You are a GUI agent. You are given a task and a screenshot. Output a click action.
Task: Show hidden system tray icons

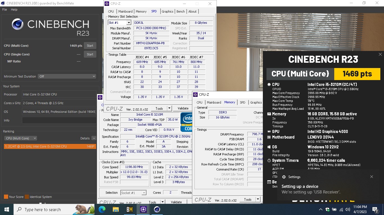pos(320,209)
